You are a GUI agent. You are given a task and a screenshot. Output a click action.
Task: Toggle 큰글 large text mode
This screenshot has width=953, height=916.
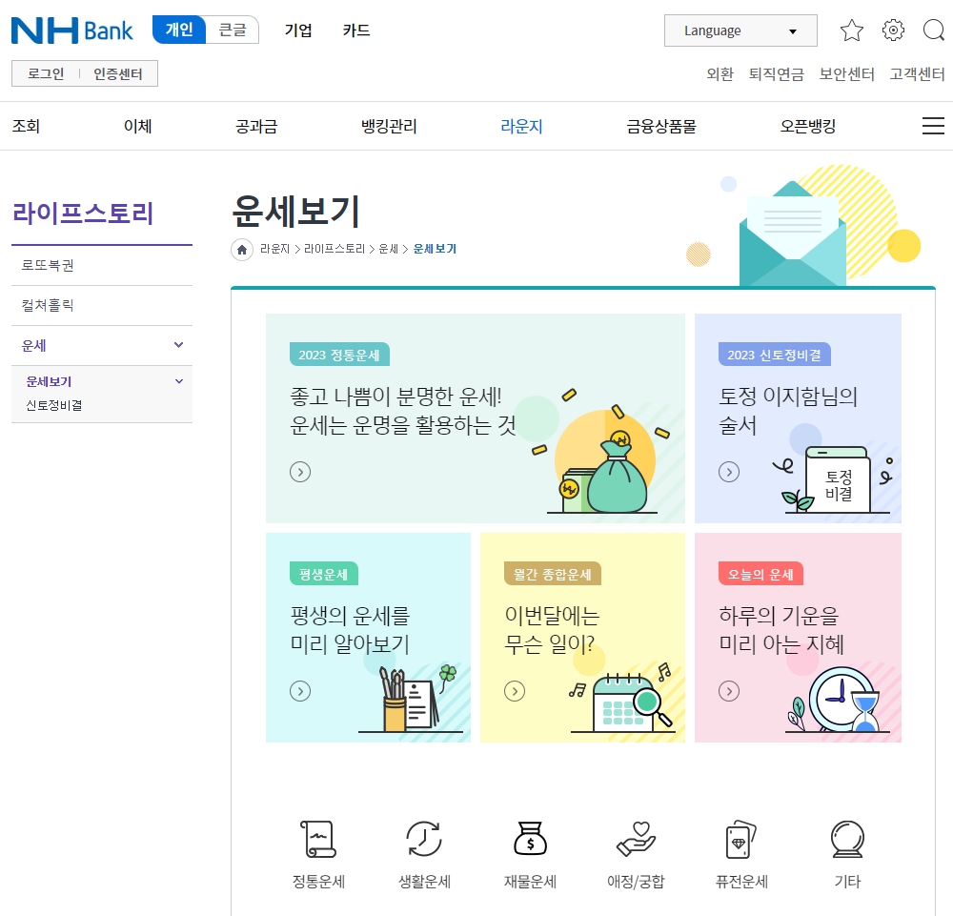click(x=234, y=30)
